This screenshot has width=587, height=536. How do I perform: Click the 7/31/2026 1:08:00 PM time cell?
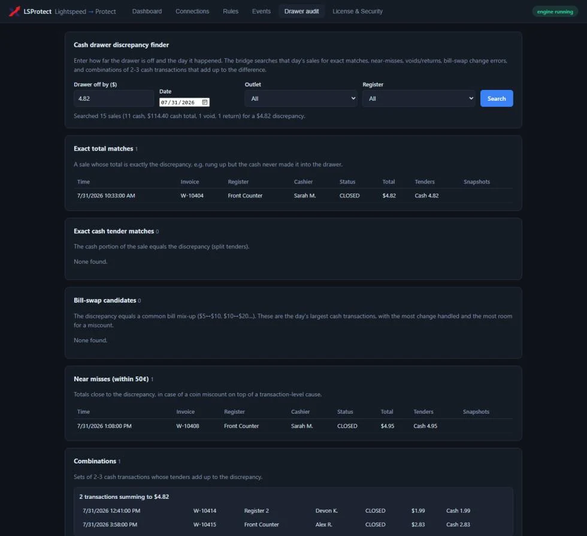[x=104, y=426]
